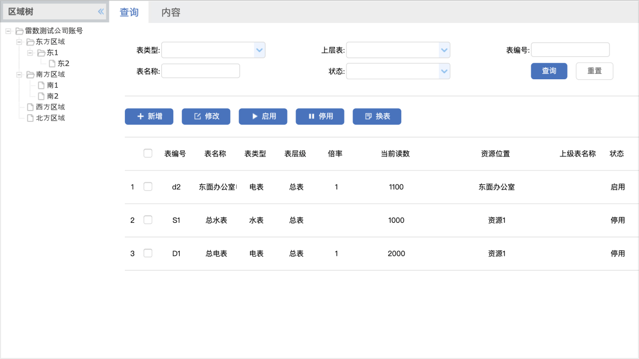Click the 修改 edit button
The image size is (639, 359).
pyautogui.click(x=206, y=116)
